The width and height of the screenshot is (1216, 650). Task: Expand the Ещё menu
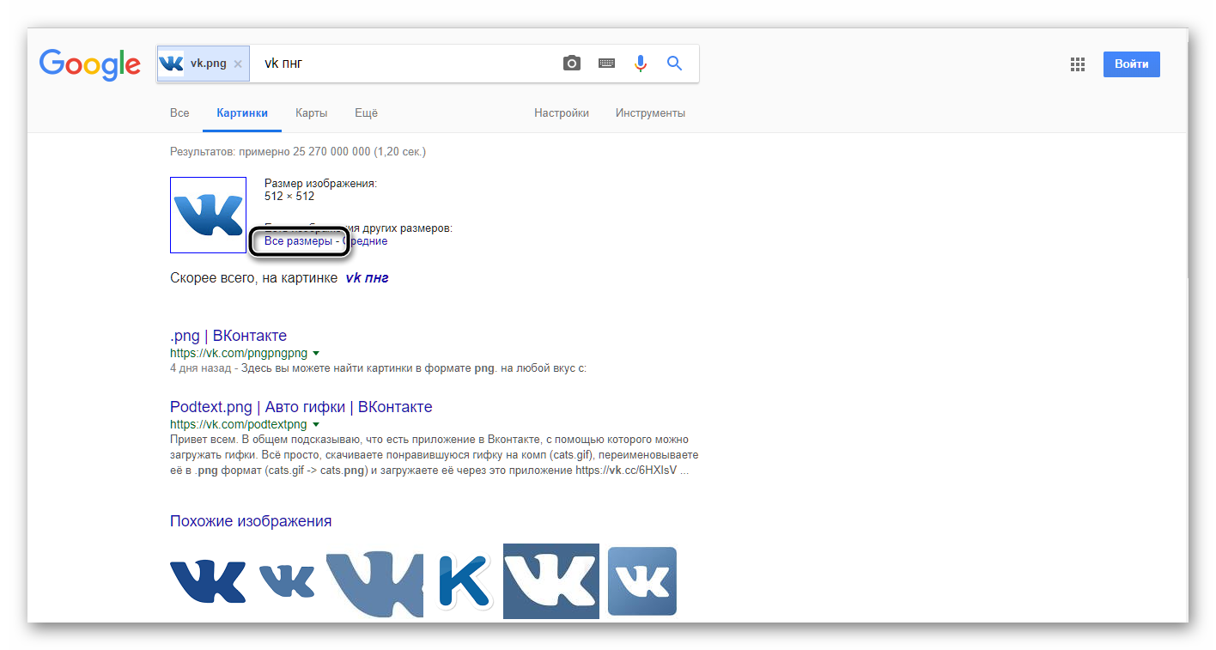coord(366,112)
